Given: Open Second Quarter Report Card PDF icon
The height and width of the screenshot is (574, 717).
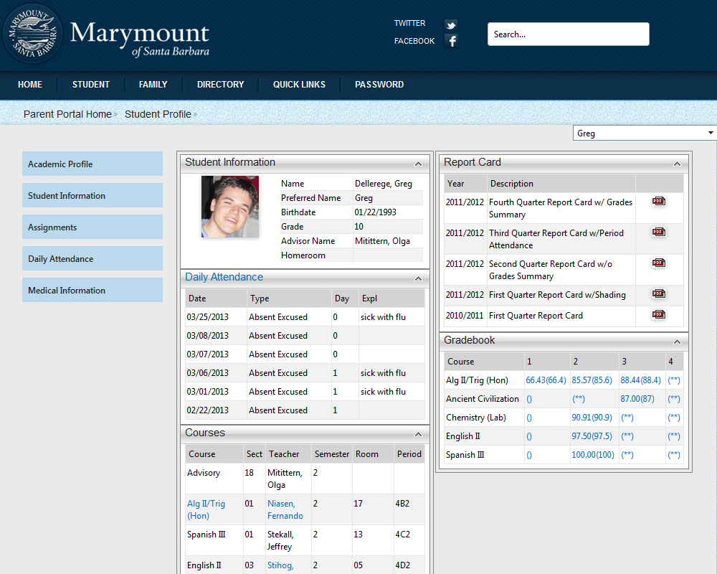Looking at the screenshot, I should click(658, 263).
